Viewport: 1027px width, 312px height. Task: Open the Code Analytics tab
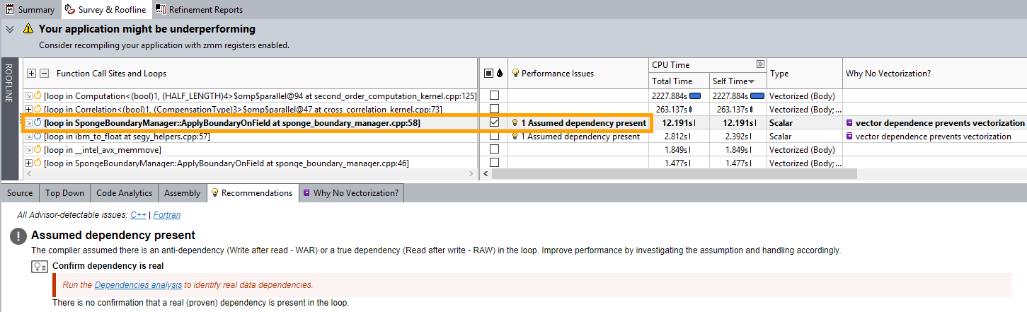tap(124, 192)
